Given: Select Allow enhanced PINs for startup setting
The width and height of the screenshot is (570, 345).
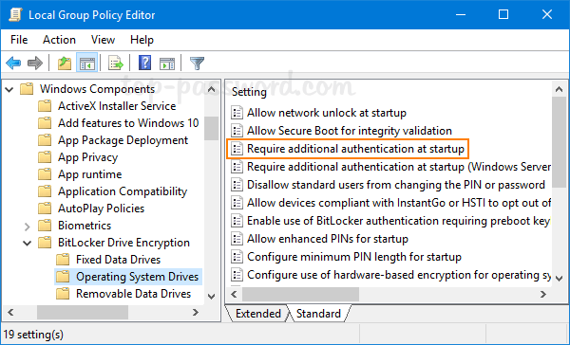Looking at the screenshot, I should 328,239.
